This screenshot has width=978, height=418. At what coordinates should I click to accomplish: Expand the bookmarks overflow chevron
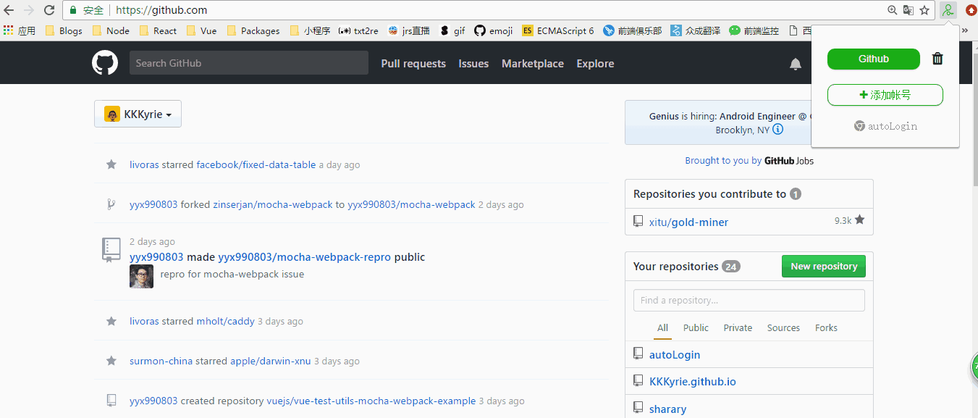(964, 30)
